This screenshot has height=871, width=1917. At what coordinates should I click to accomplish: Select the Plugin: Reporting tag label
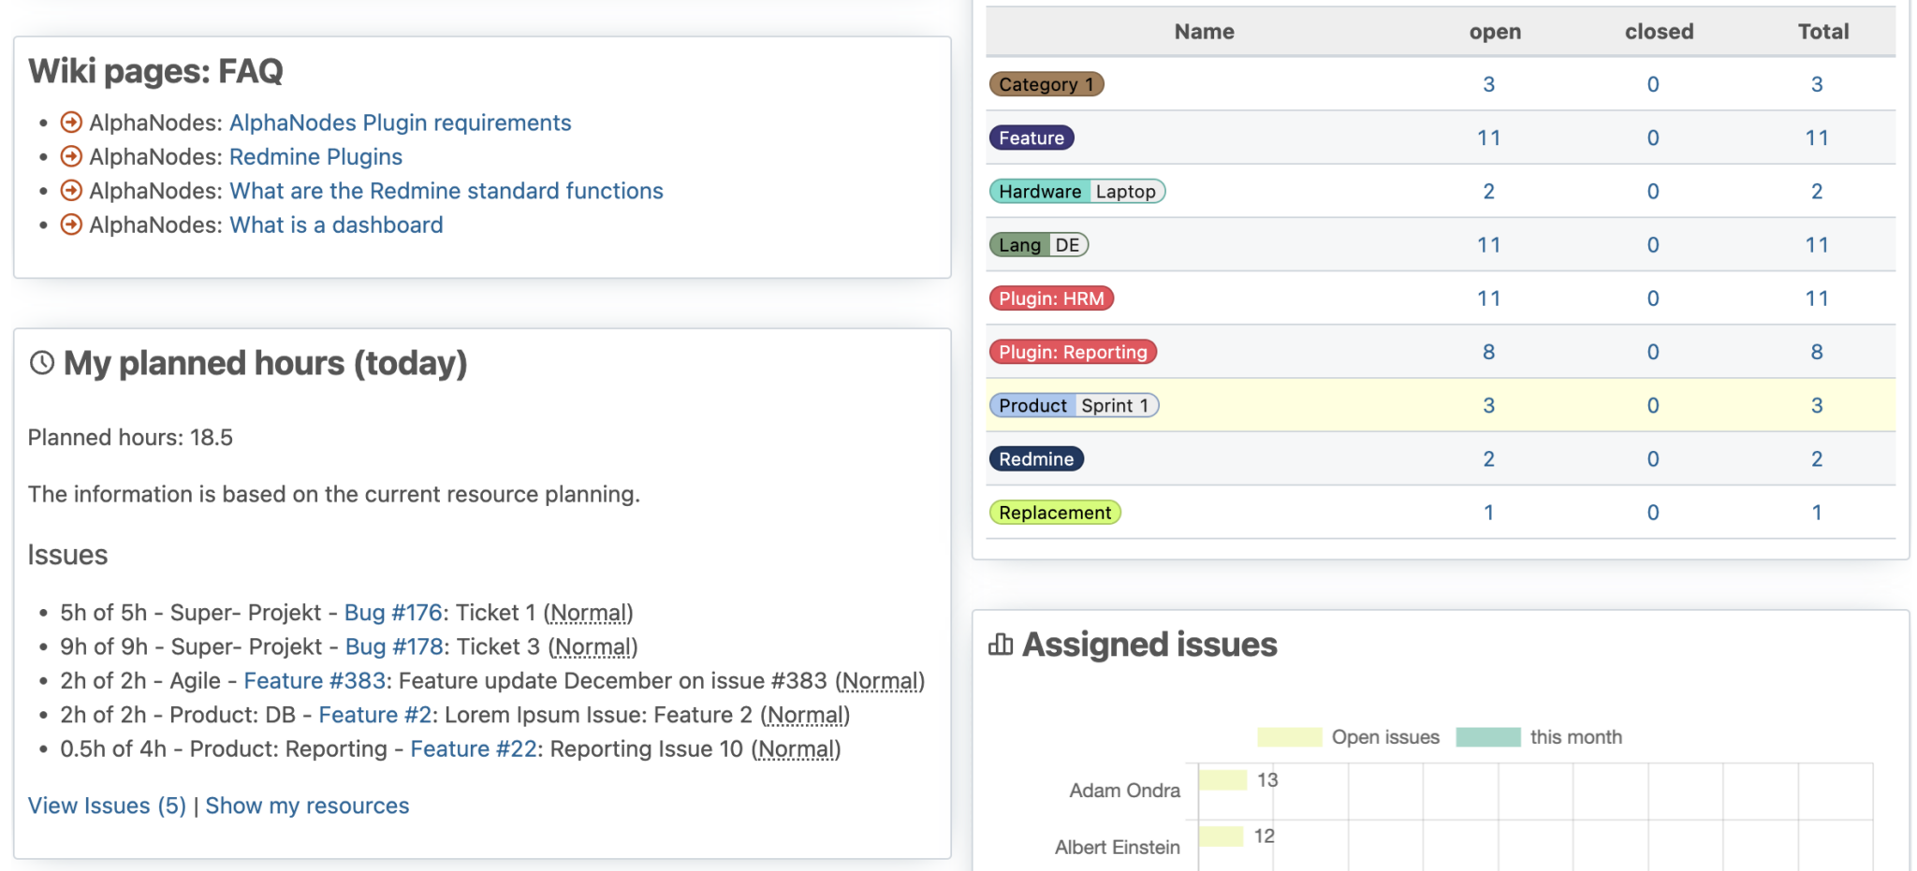click(1073, 352)
